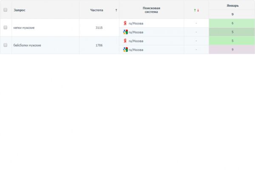Click the Google icon in 'бейсболки мужские' row
The height and width of the screenshot is (170, 255).
(125, 50)
